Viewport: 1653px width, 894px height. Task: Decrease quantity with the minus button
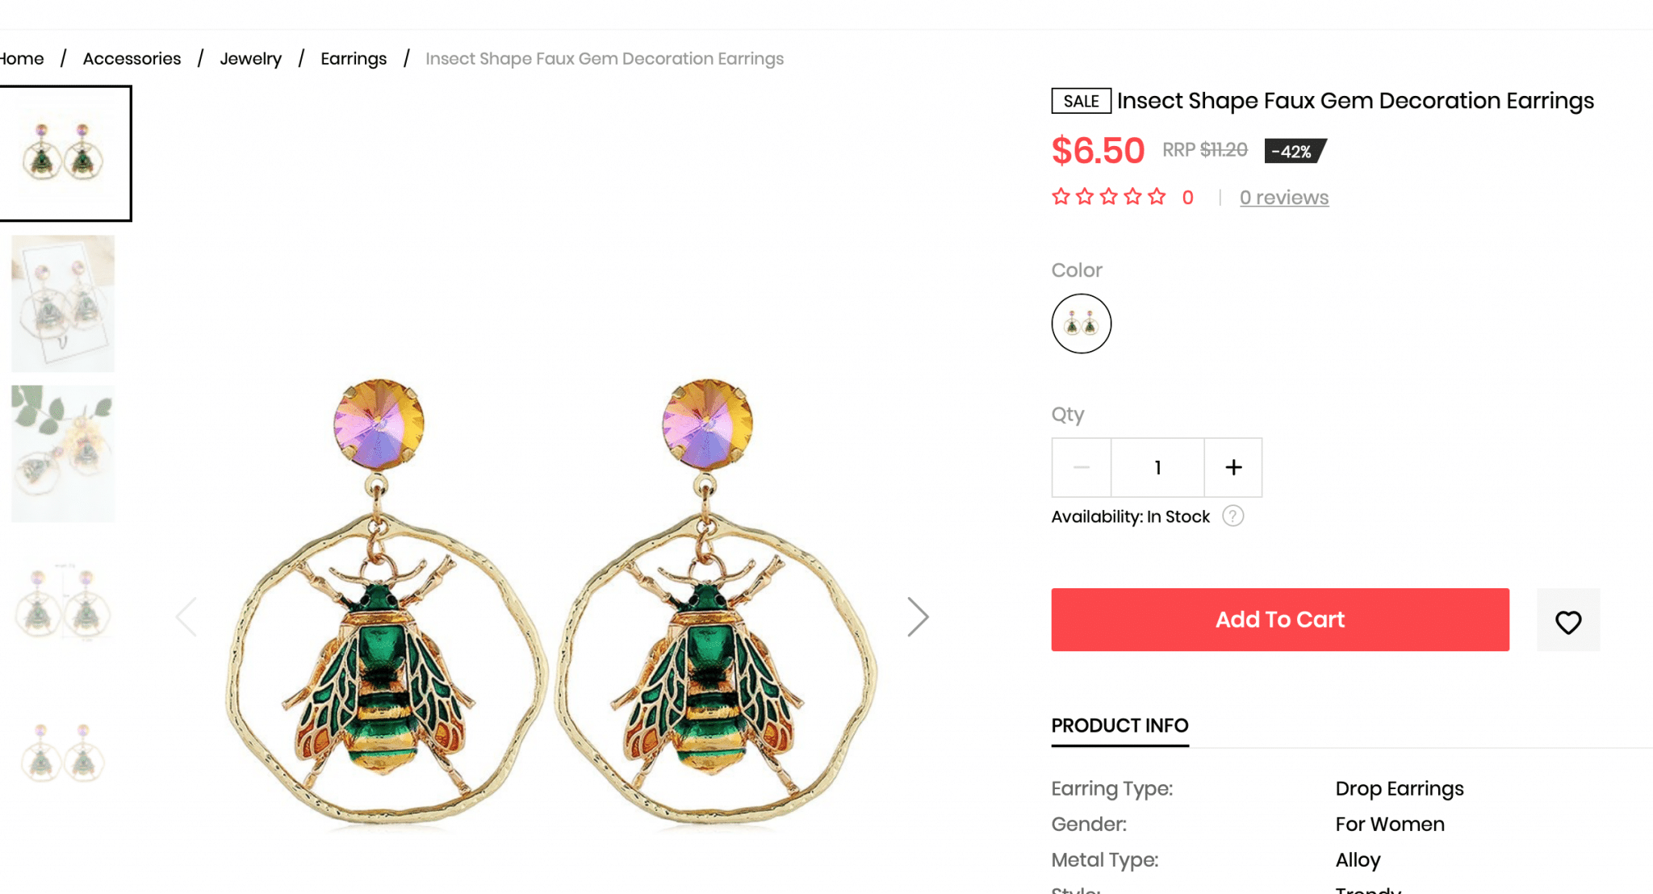click(1082, 467)
